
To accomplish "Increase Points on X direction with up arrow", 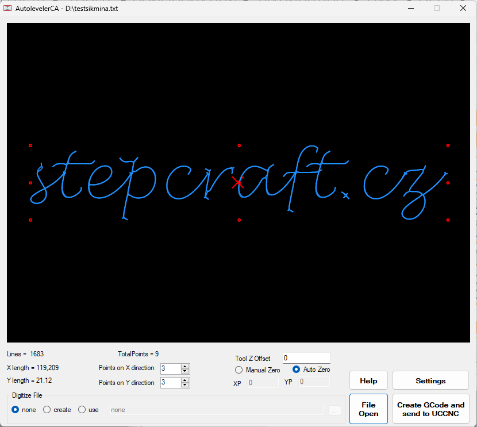I will point(185,366).
